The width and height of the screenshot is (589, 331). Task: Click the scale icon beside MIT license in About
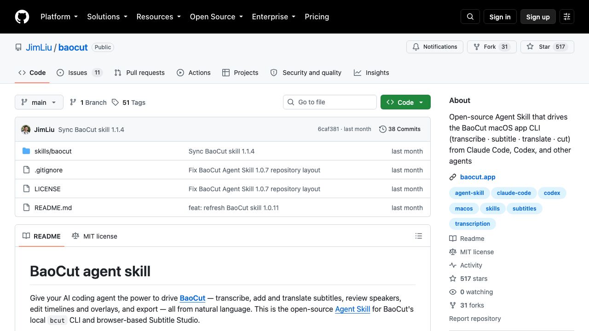[453, 252]
